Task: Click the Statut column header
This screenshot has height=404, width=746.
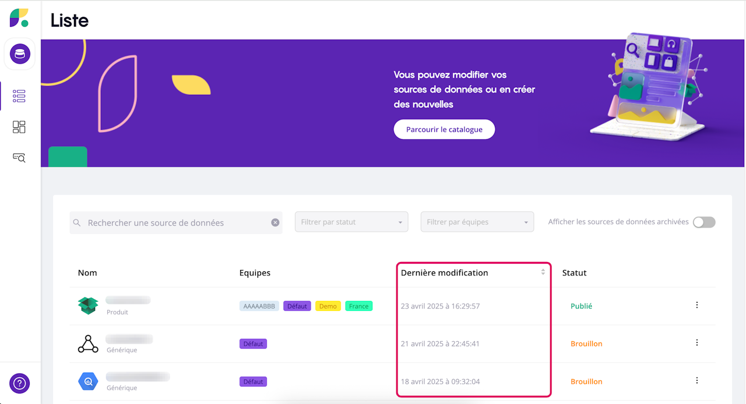Action: 574,272
